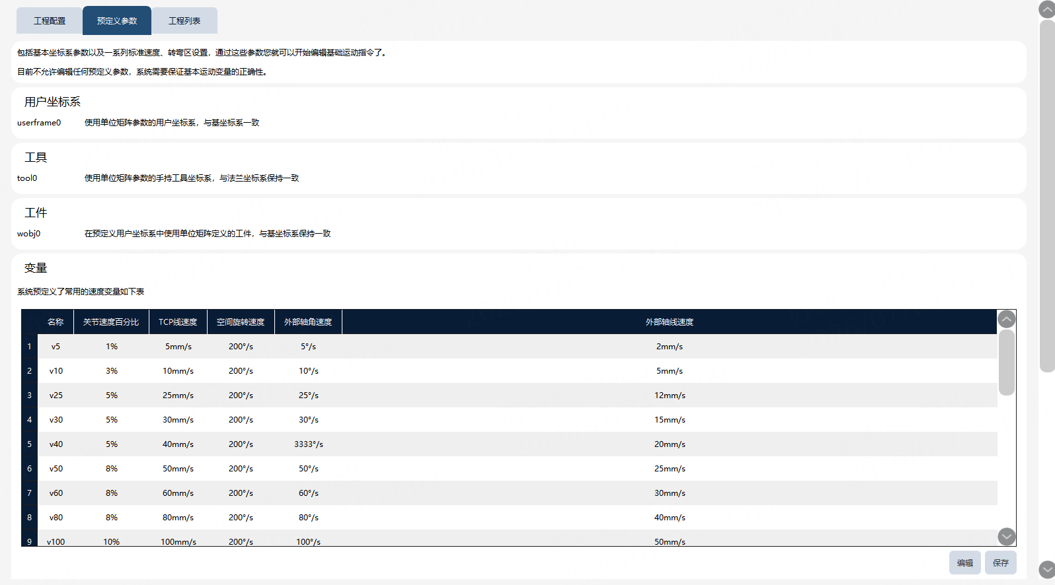Select the v60 name cell

(x=56, y=493)
